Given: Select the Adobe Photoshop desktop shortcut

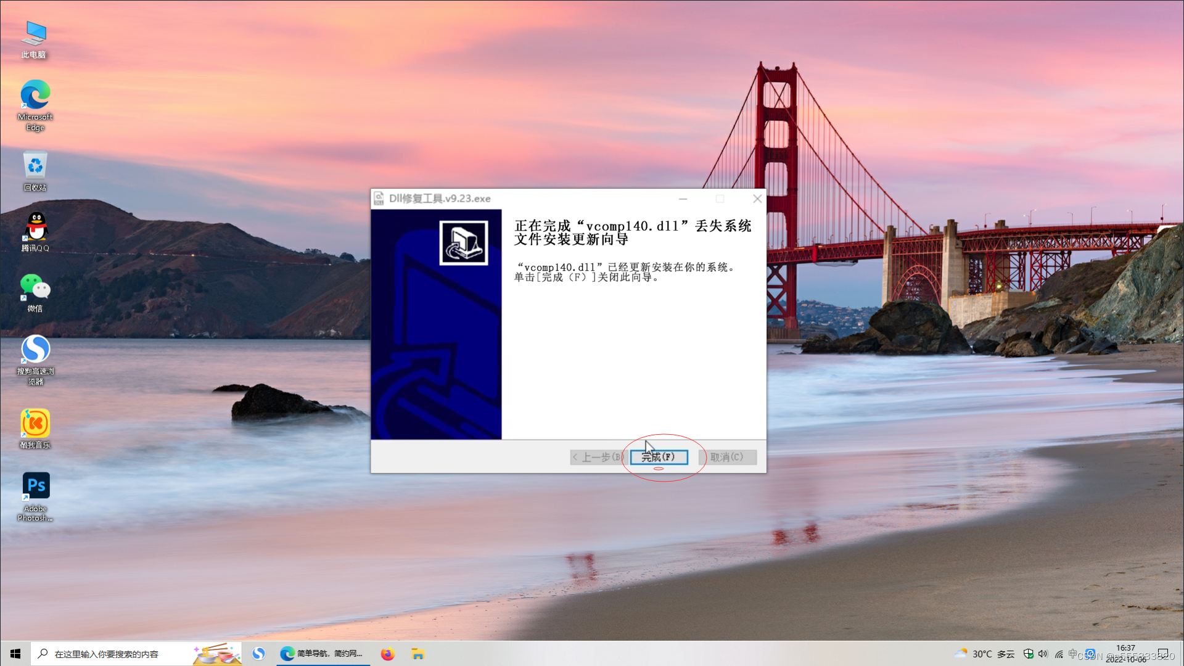Looking at the screenshot, I should pyautogui.click(x=35, y=497).
